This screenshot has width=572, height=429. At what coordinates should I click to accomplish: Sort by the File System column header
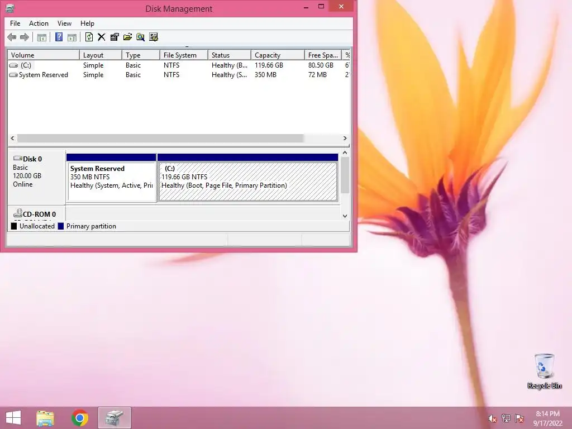pos(184,55)
